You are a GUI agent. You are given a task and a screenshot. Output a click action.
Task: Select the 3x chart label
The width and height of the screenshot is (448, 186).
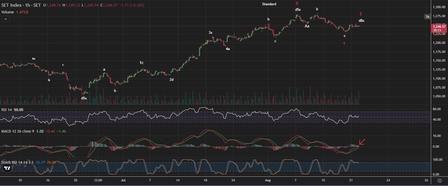pos(210,33)
